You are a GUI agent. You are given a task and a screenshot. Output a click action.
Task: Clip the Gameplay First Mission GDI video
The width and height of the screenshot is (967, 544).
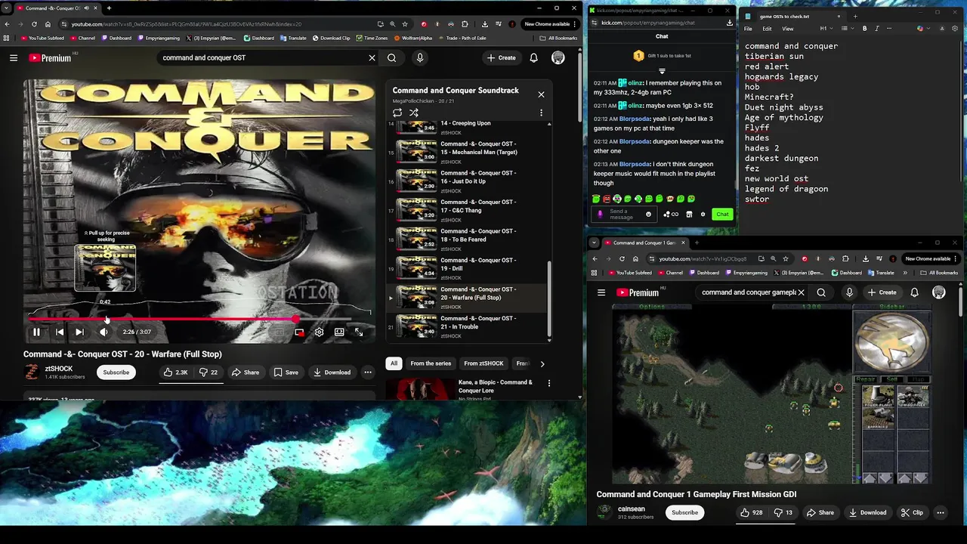click(x=912, y=513)
